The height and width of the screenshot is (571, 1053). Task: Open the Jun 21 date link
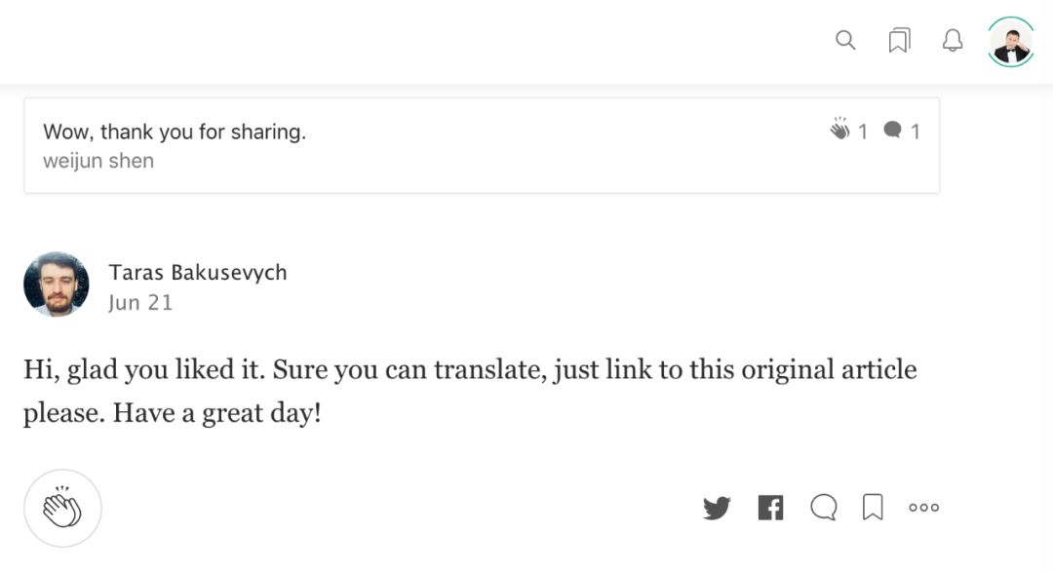pyautogui.click(x=140, y=303)
